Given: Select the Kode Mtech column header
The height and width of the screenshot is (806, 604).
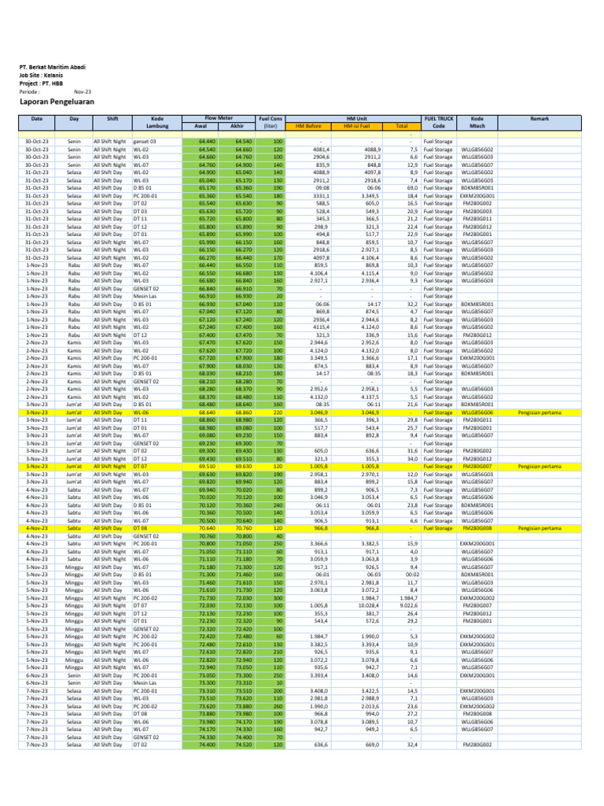Looking at the screenshot, I should tap(477, 122).
